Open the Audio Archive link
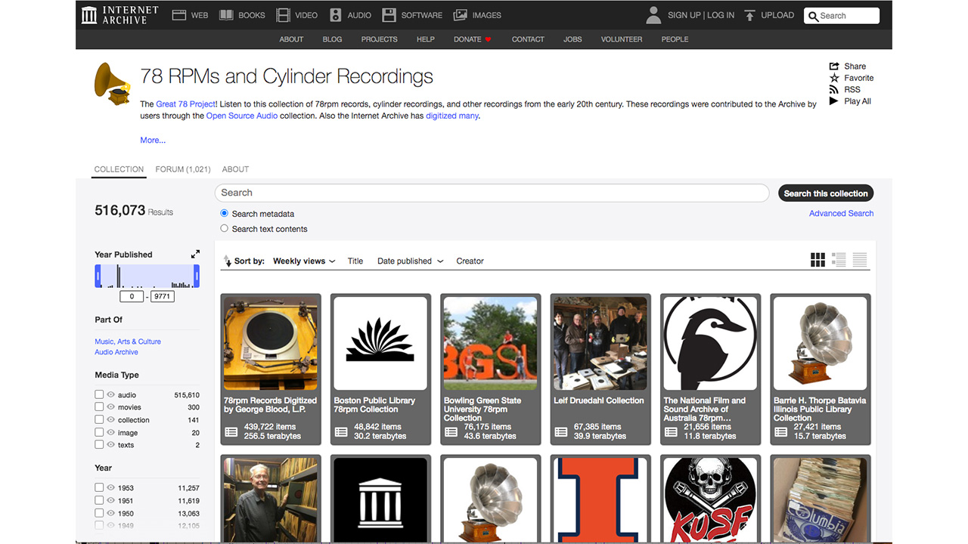968x544 pixels. click(x=116, y=352)
